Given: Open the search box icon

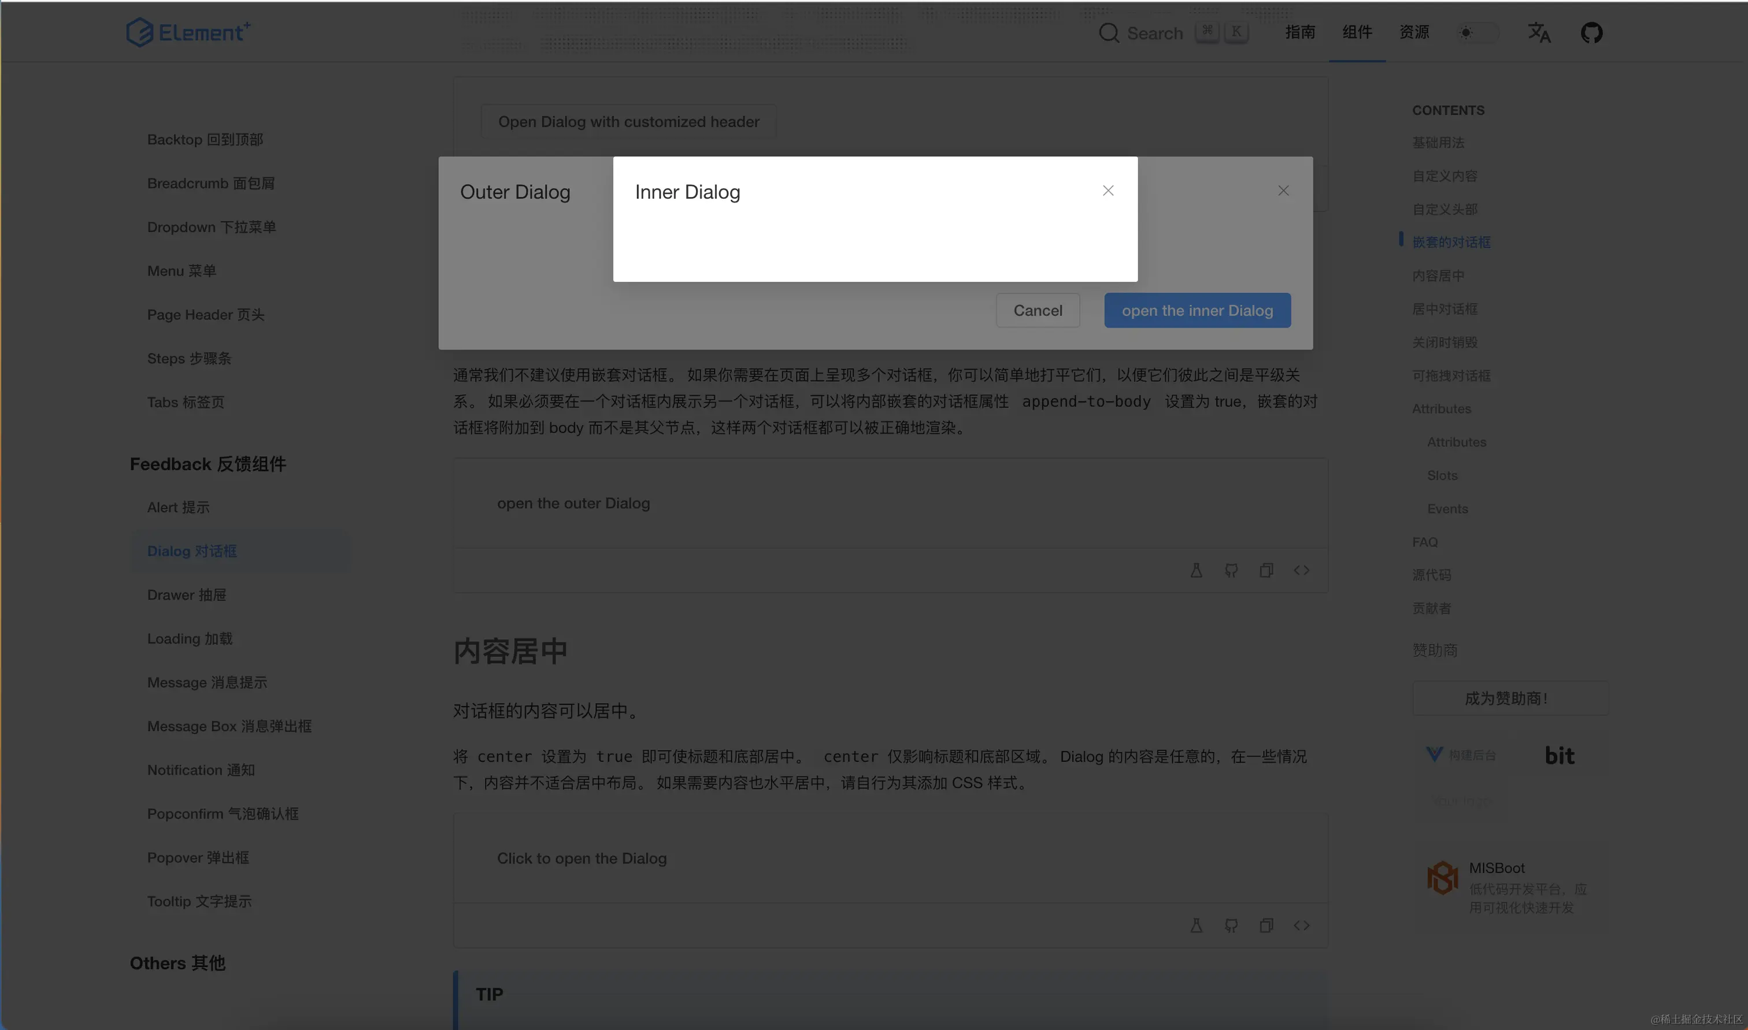Looking at the screenshot, I should 1108,34.
